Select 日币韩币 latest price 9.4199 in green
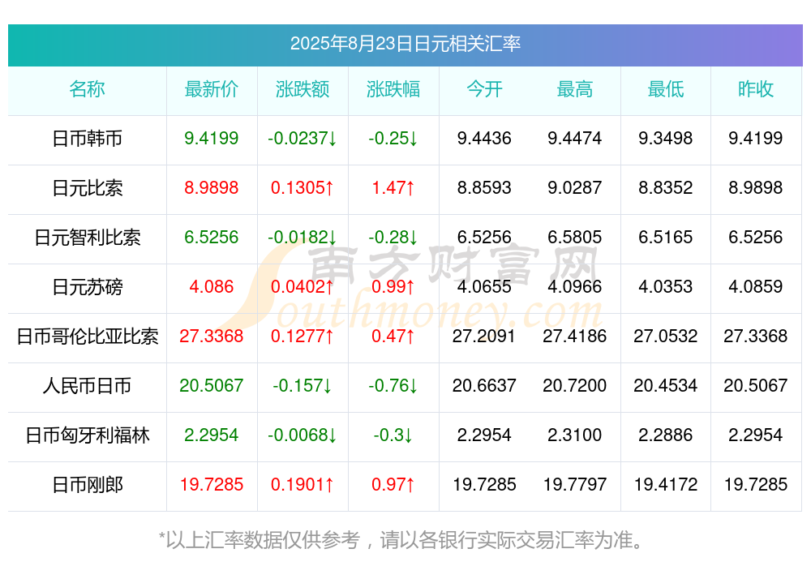This screenshot has width=811, height=566. pyautogui.click(x=211, y=138)
